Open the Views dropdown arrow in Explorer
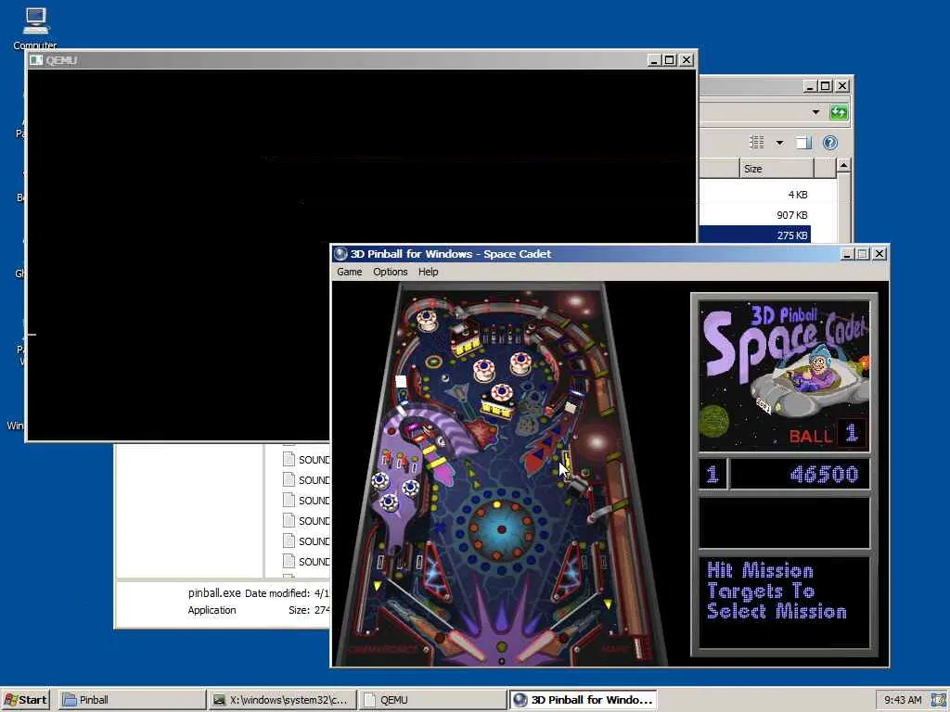 point(779,143)
